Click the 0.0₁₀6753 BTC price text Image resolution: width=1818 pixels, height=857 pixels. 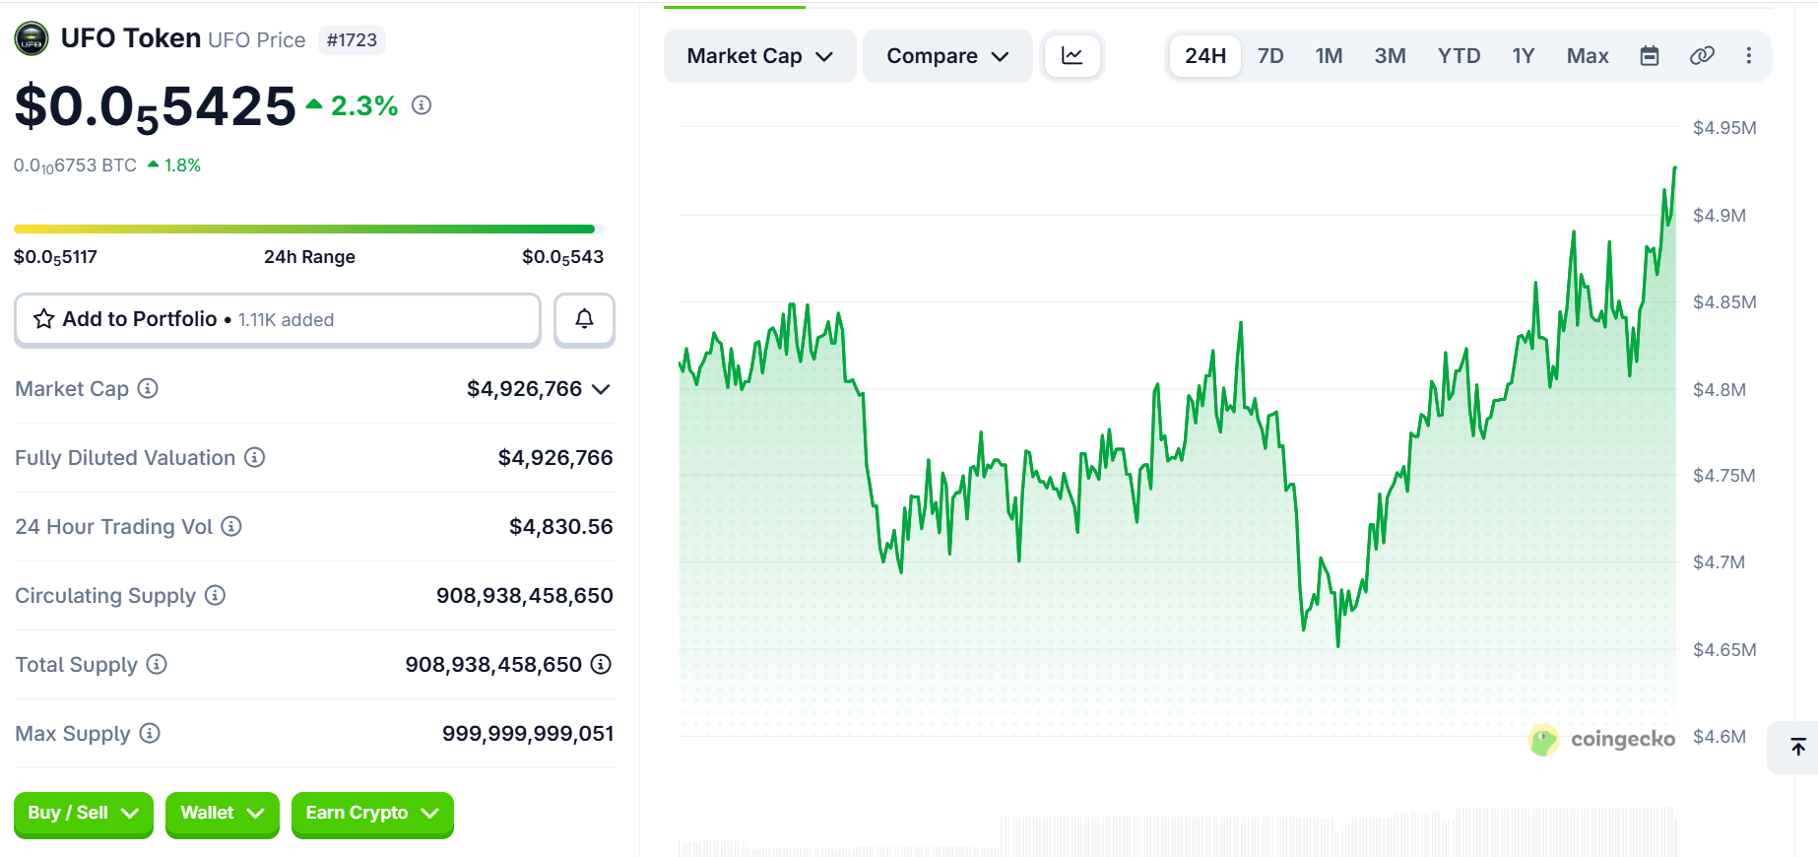[x=75, y=165]
